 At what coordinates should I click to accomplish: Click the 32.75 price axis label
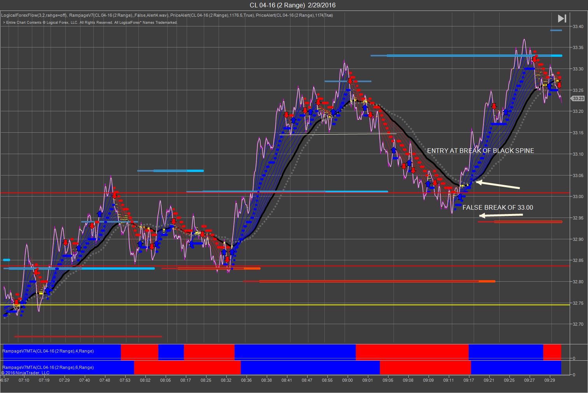coord(578,303)
